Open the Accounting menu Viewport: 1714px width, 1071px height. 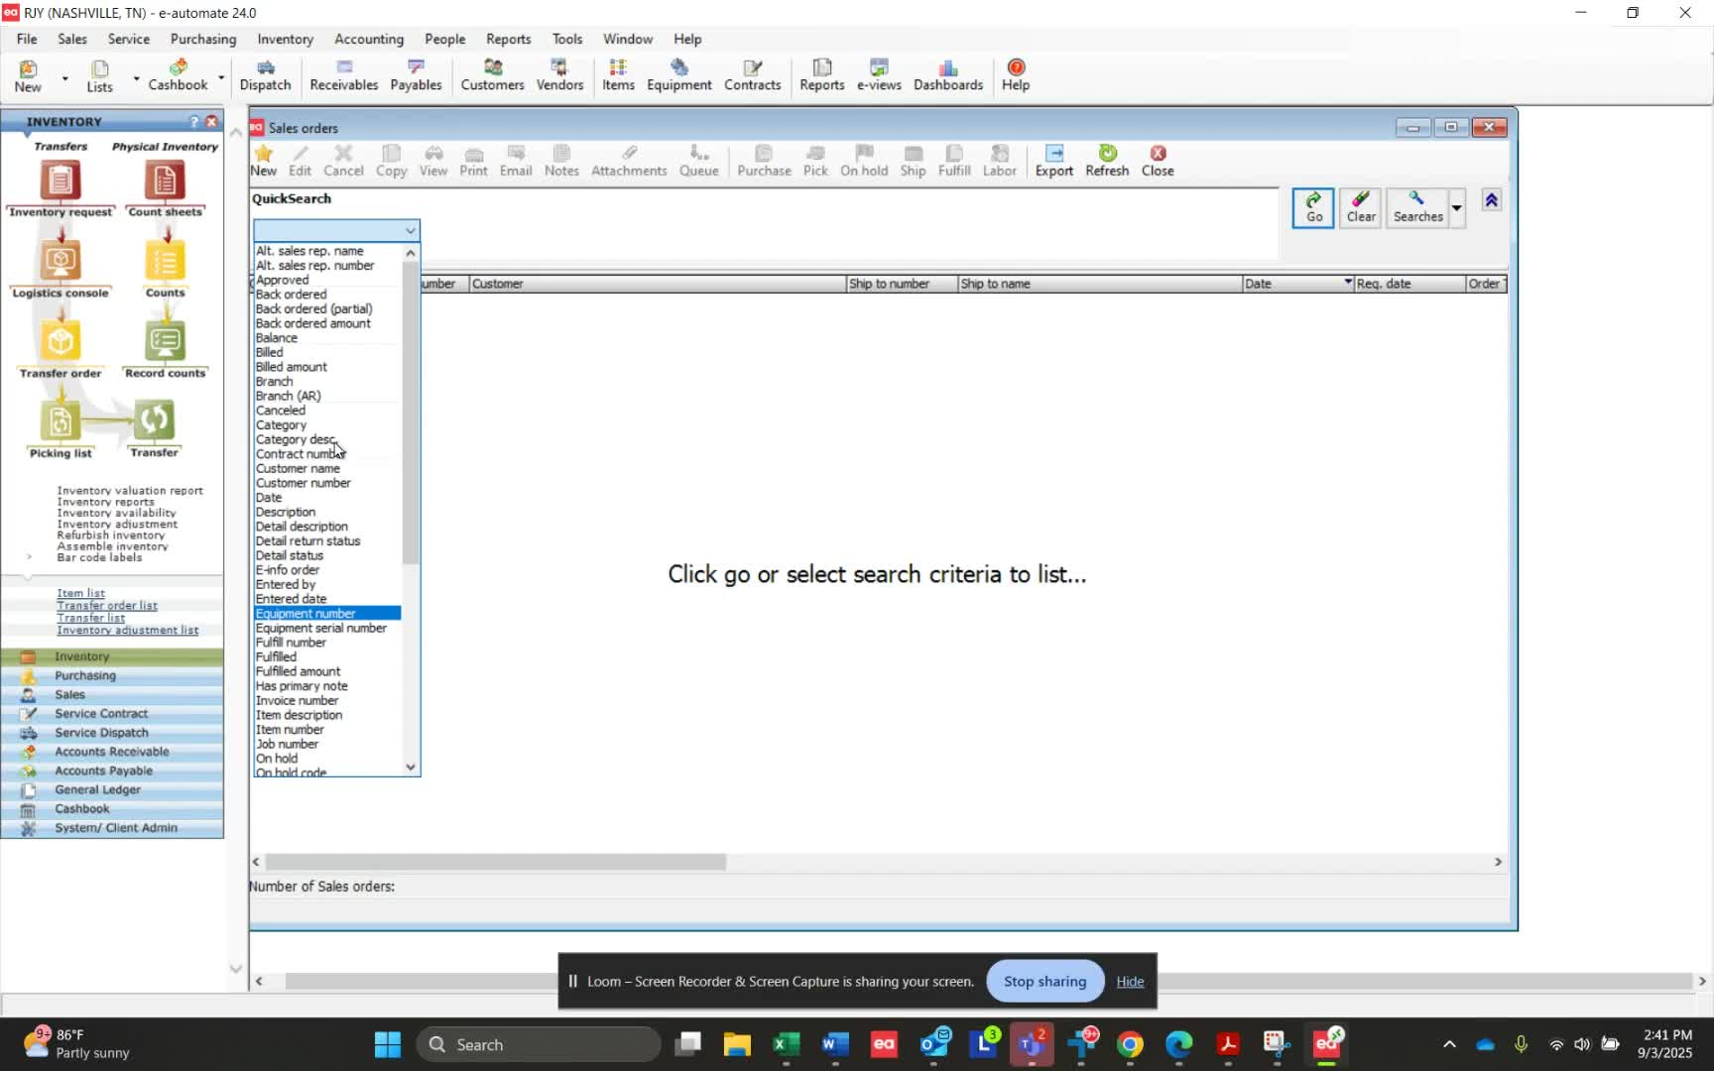point(369,39)
